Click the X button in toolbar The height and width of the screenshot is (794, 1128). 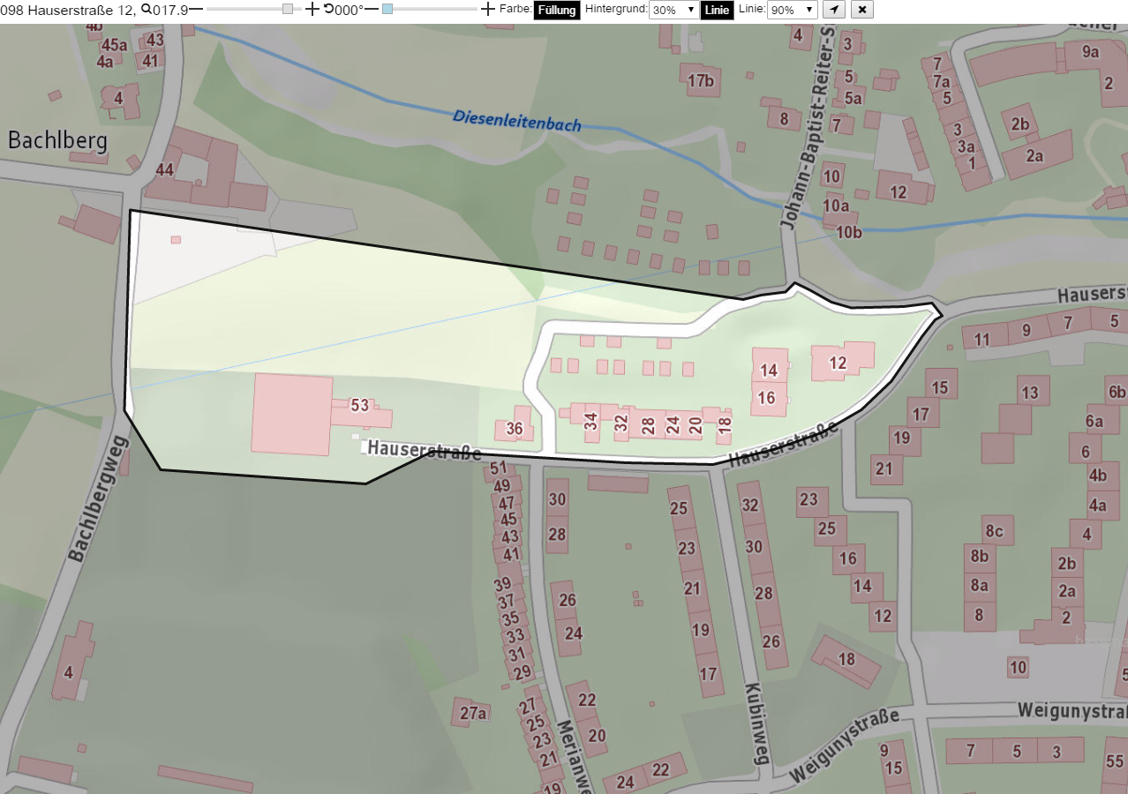862,10
